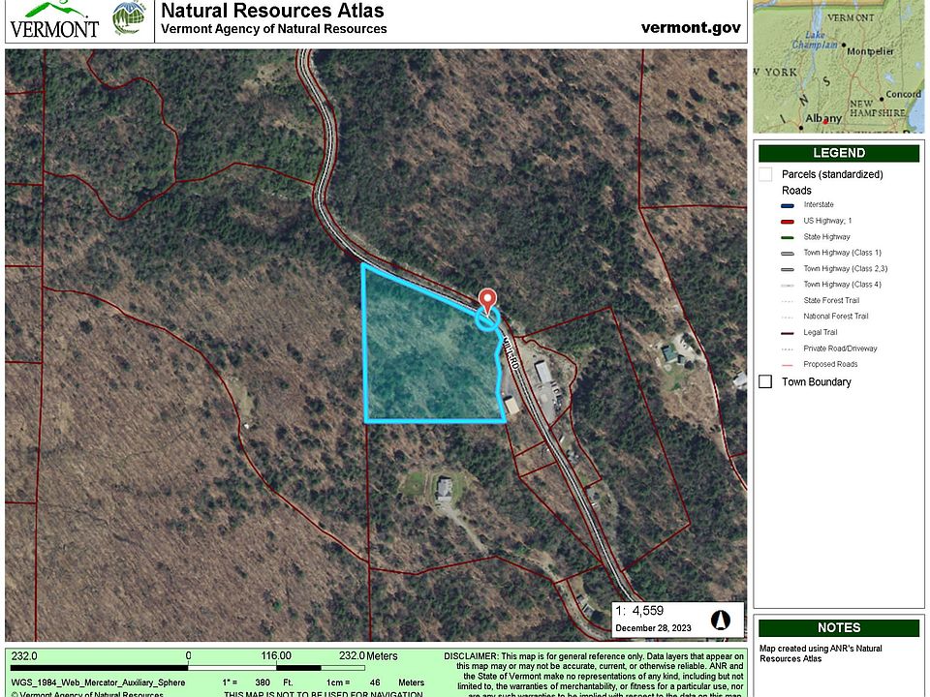Select the LEGEND panel header
This screenshot has height=697, width=930.
[x=839, y=153]
